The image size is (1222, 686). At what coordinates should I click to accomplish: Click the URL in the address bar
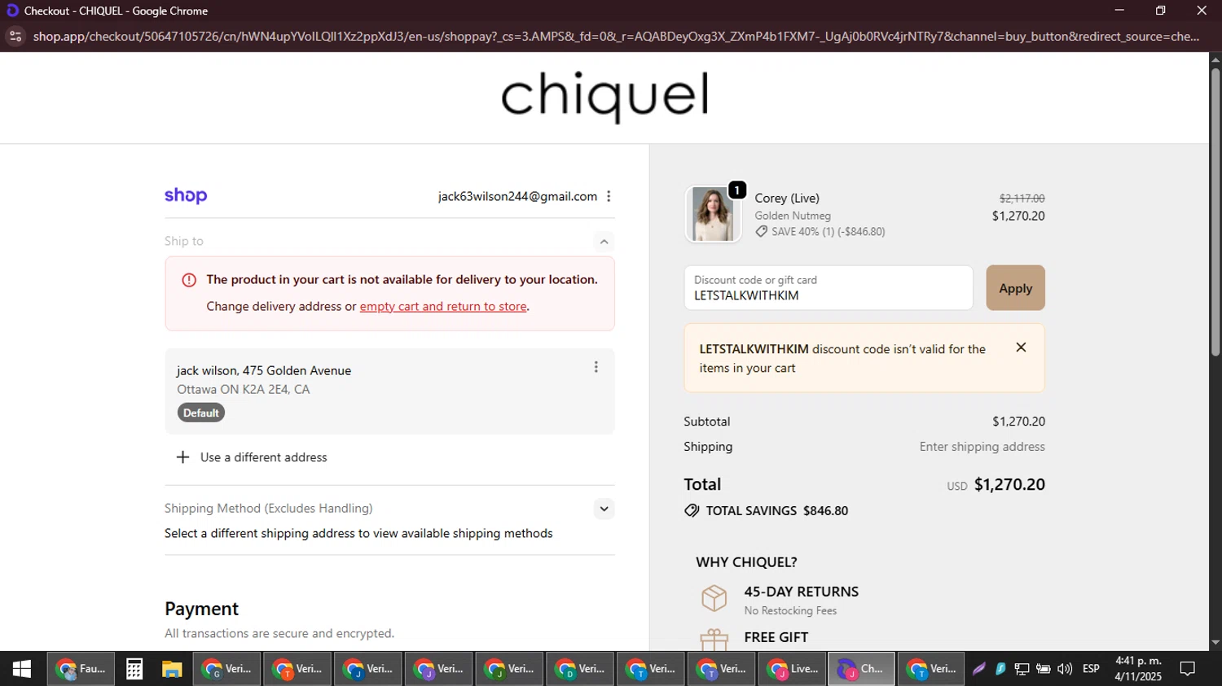(x=616, y=37)
